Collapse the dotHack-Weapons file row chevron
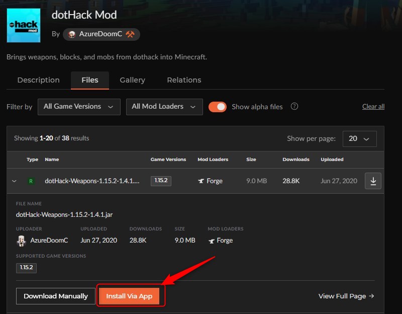Viewport: 402px width, 314px height. 14,181
